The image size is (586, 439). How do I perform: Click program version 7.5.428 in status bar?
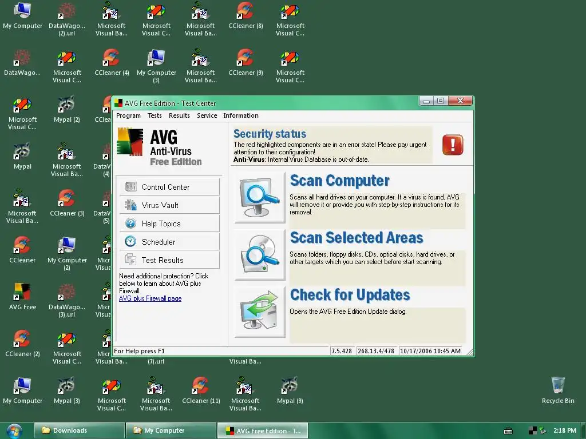pos(342,351)
